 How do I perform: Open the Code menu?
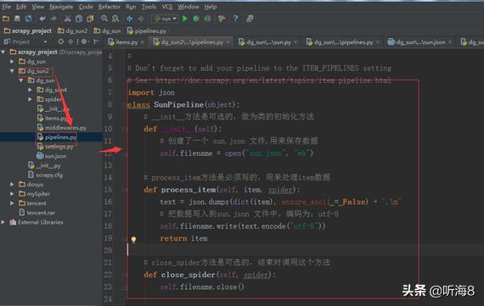(86, 7)
